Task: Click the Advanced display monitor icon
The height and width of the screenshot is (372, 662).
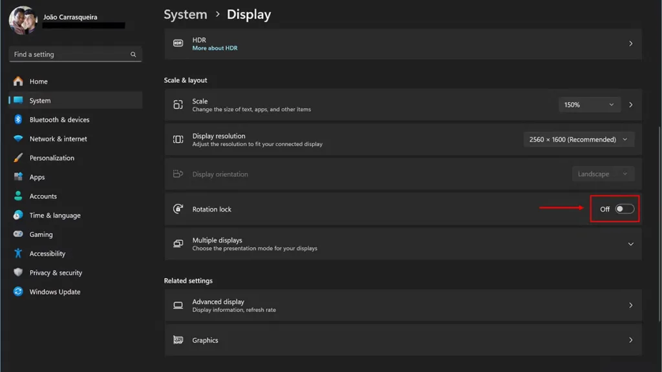Action: (178, 305)
